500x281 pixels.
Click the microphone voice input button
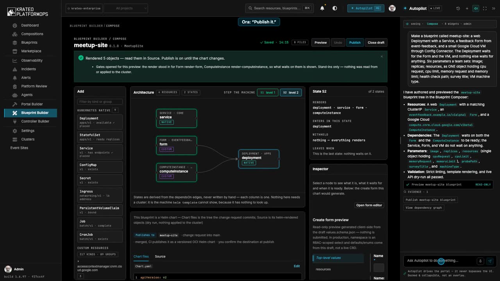(480, 261)
